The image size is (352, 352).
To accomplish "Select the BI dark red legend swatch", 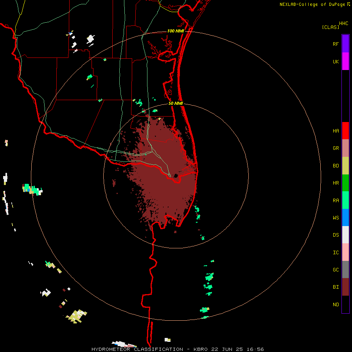I will coord(345,287).
